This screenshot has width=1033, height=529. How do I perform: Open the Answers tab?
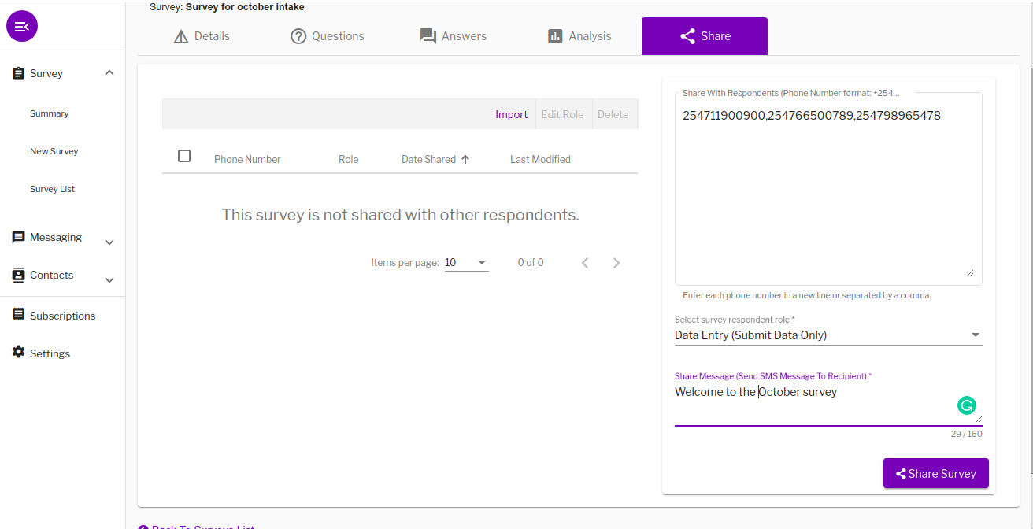pyautogui.click(x=453, y=36)
